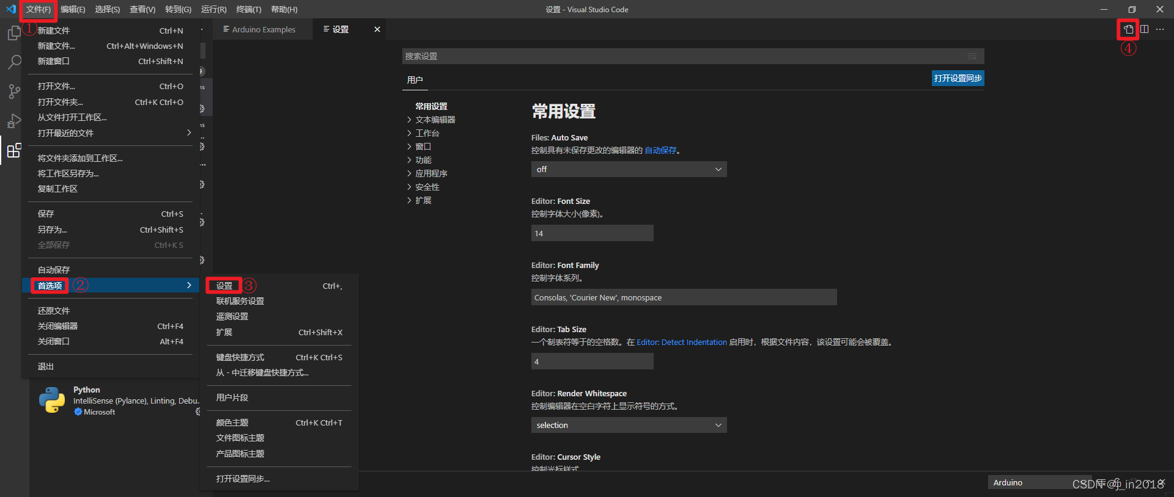Choose 保存 from the File menu

[110, 214]
